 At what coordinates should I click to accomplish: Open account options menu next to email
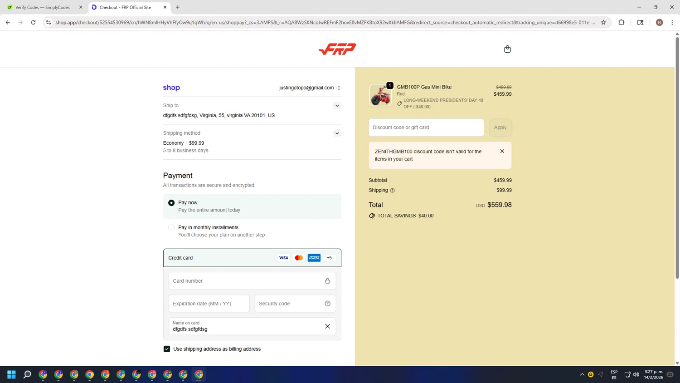tap(339, 88)
